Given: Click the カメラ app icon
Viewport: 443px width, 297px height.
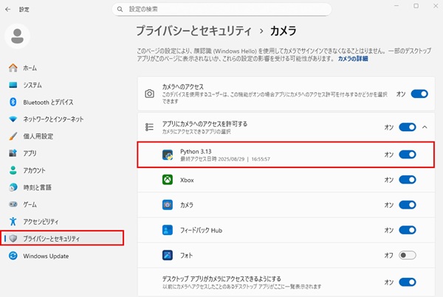Looking at the screenshot, I should pyautogui.click(x=168, y=205).
